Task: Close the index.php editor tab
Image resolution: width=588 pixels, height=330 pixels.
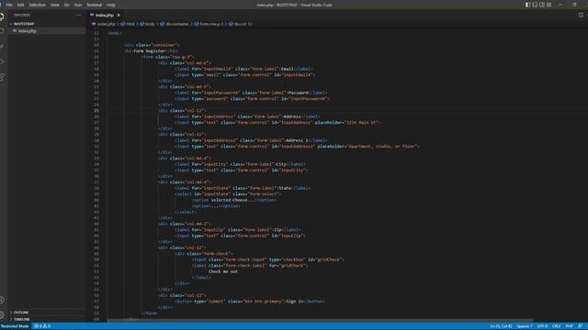Action: pyautogui.click(x=119, y=15)
